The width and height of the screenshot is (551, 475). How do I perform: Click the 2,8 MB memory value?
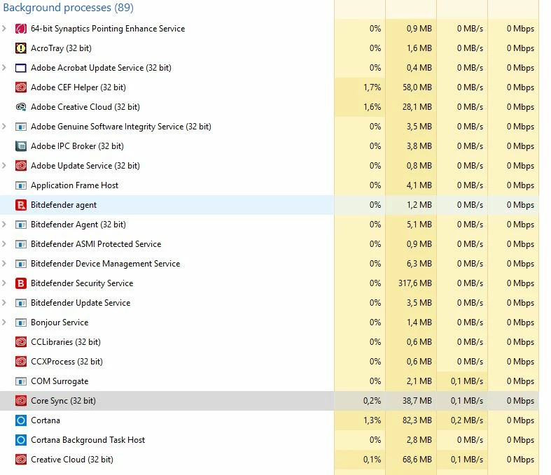pyautogui.click(x=419, y=440)
